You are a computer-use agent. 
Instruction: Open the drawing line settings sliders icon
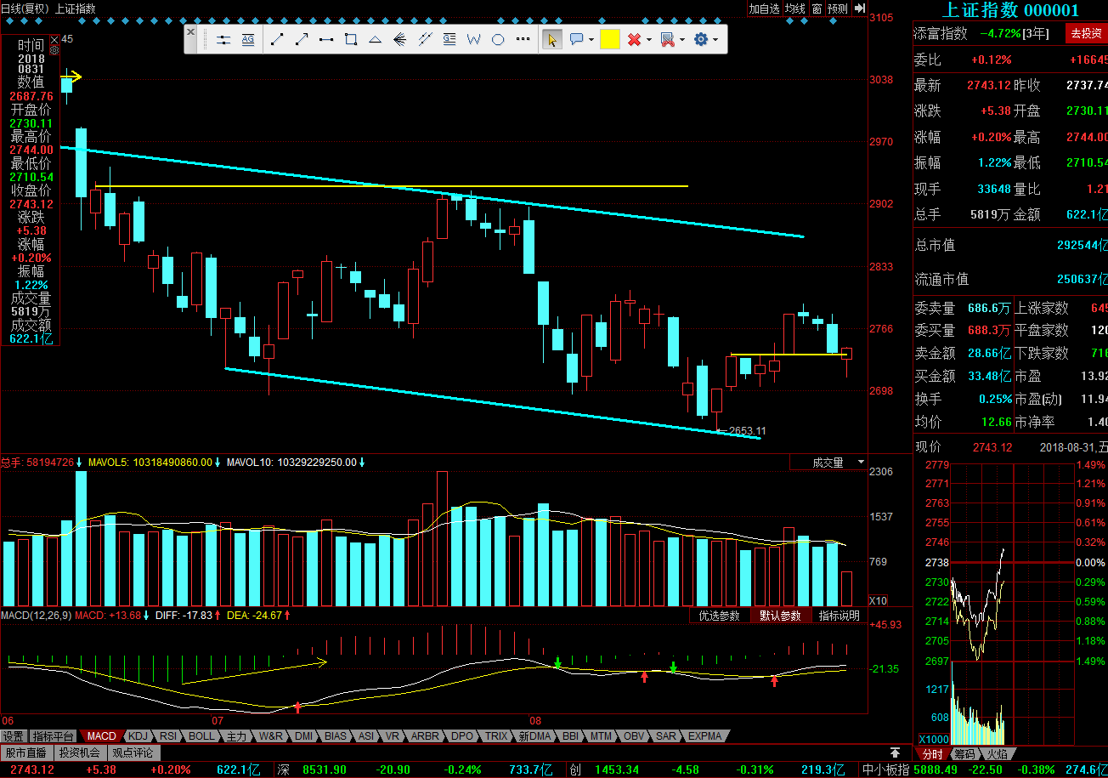coord(223,39)
